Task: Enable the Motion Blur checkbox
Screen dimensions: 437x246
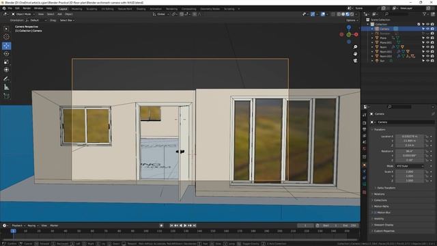Action: tap(376, 213)
